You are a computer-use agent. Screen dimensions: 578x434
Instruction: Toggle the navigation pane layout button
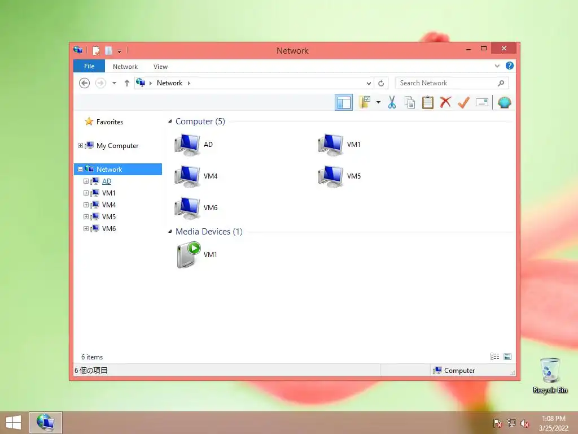pos(344,102)
